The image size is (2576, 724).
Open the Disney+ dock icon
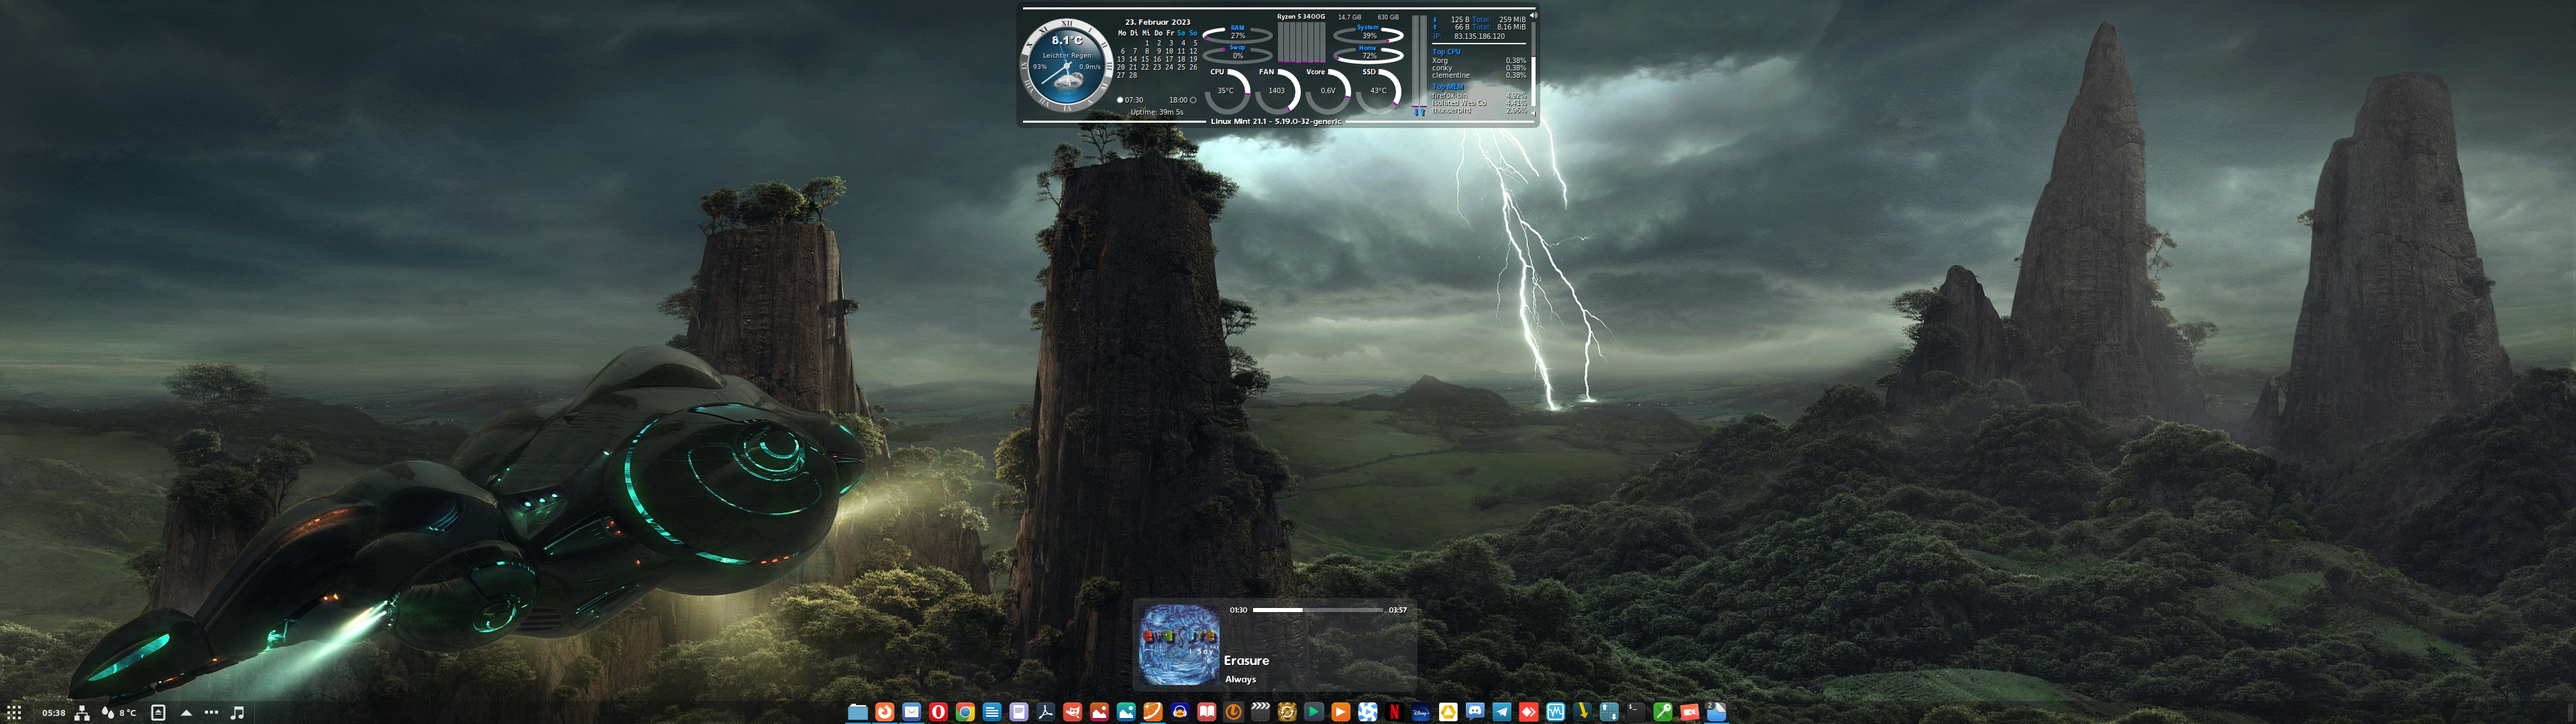tap(1421, 712)
